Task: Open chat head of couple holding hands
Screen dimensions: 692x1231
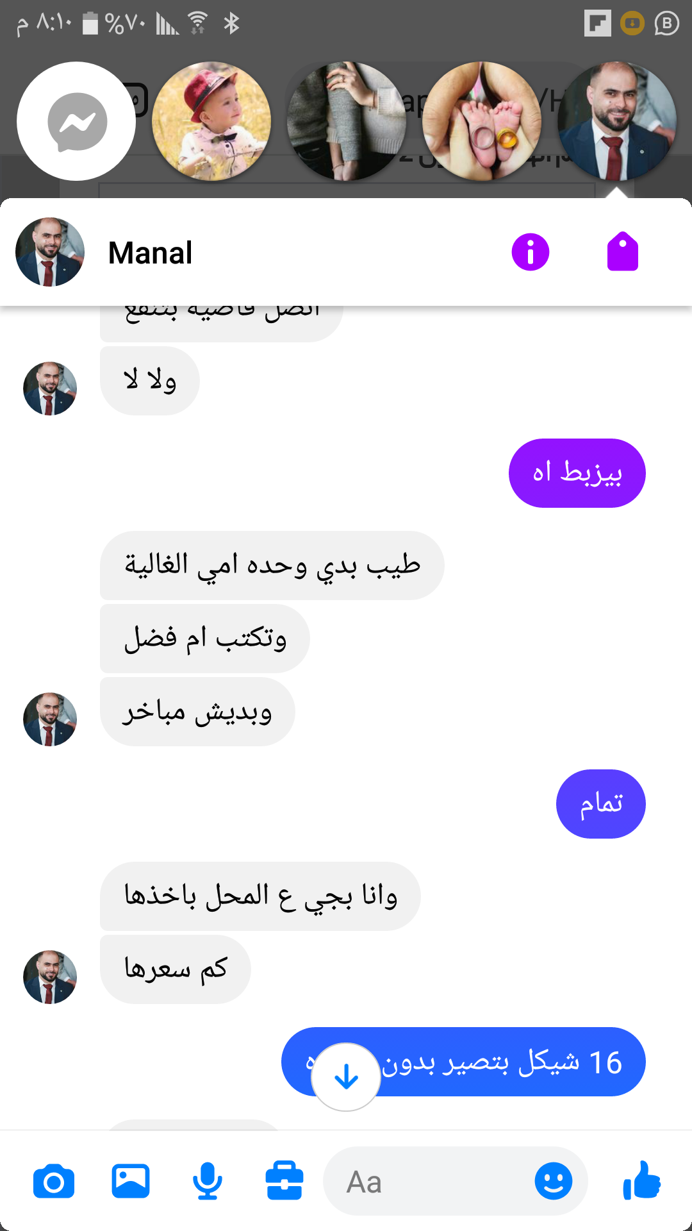Action: click(347, 121)
